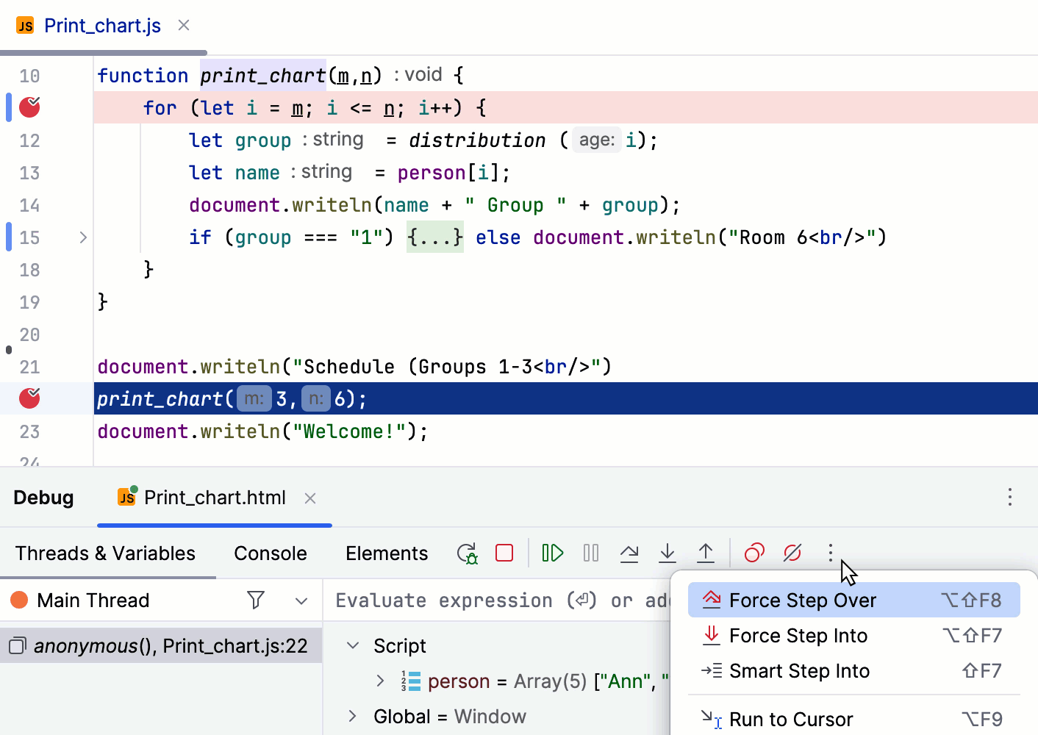Choose Smart Step Into from the menu

tap(800, 670)
